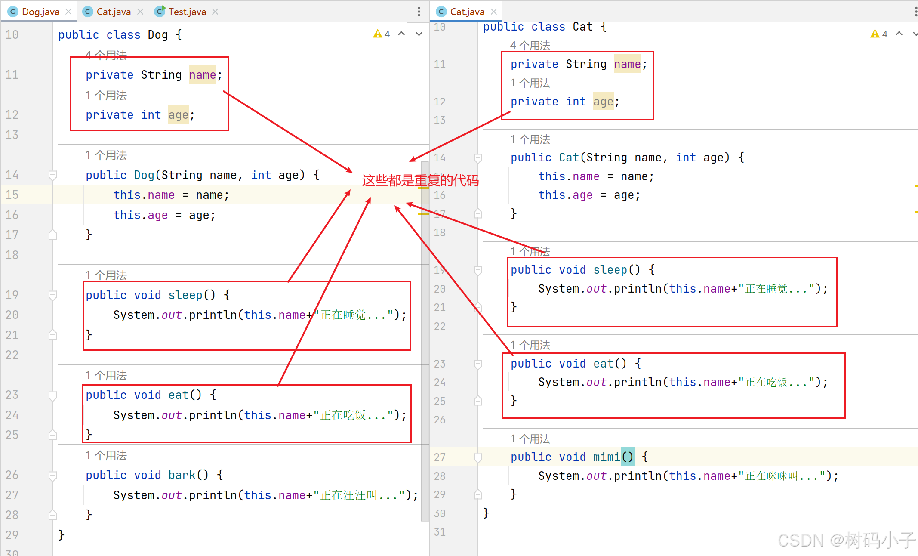Collapse the Dog sleep() method fold marker
This screenshot has height=556, width=918.
[x=53, y=295]
